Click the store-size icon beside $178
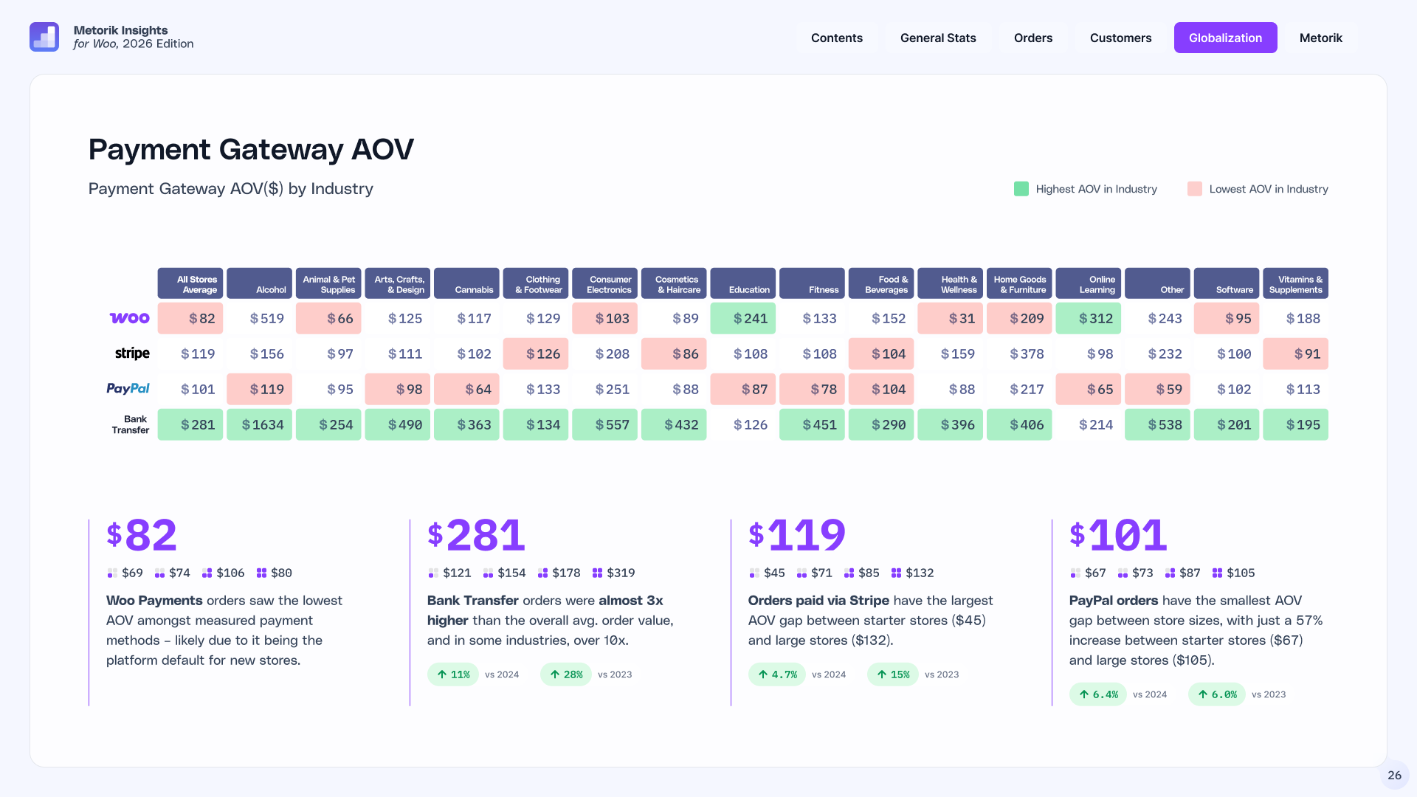Screen dimensions: 1417x797 point(542,573)
